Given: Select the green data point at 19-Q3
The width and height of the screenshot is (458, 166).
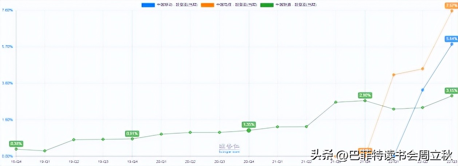Looking at the screenshot, I should (103, 139).
